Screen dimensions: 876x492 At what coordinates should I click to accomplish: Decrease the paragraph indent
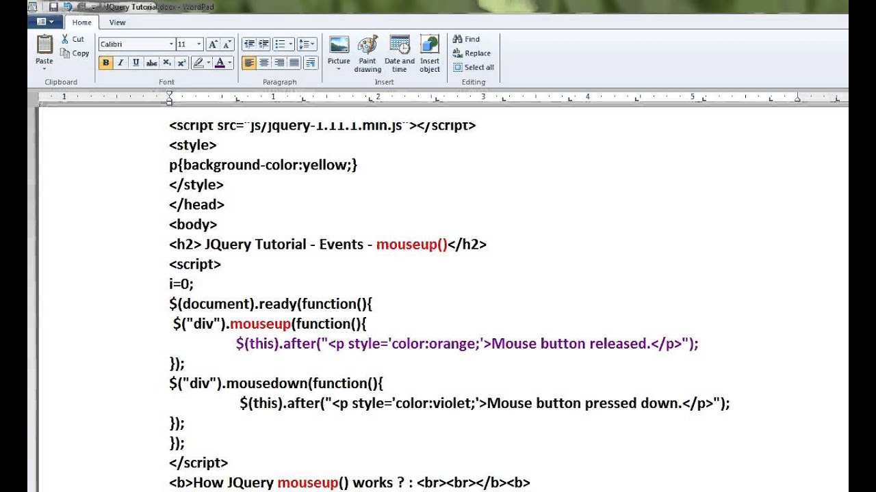[x=249, y=44]
